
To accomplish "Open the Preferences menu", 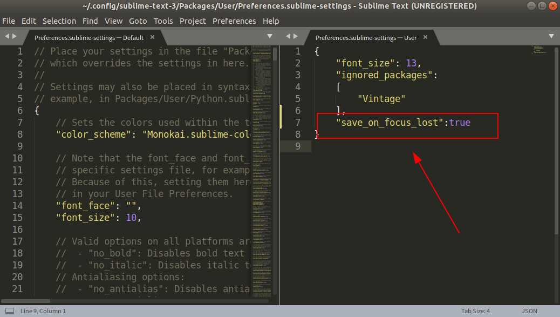I will point(234,21).
